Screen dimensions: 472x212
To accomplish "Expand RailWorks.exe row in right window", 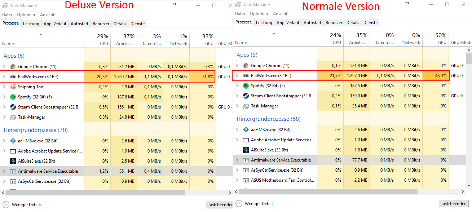I will click(237, 76).
